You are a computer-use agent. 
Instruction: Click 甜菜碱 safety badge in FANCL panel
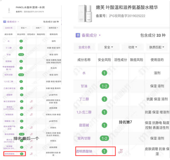(21, 61)
